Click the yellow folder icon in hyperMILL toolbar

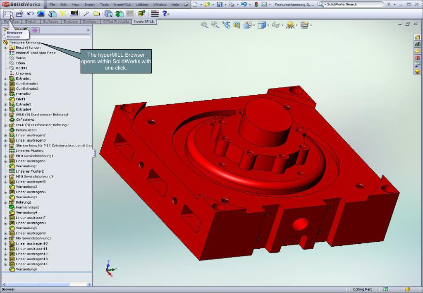pos(96,13)
